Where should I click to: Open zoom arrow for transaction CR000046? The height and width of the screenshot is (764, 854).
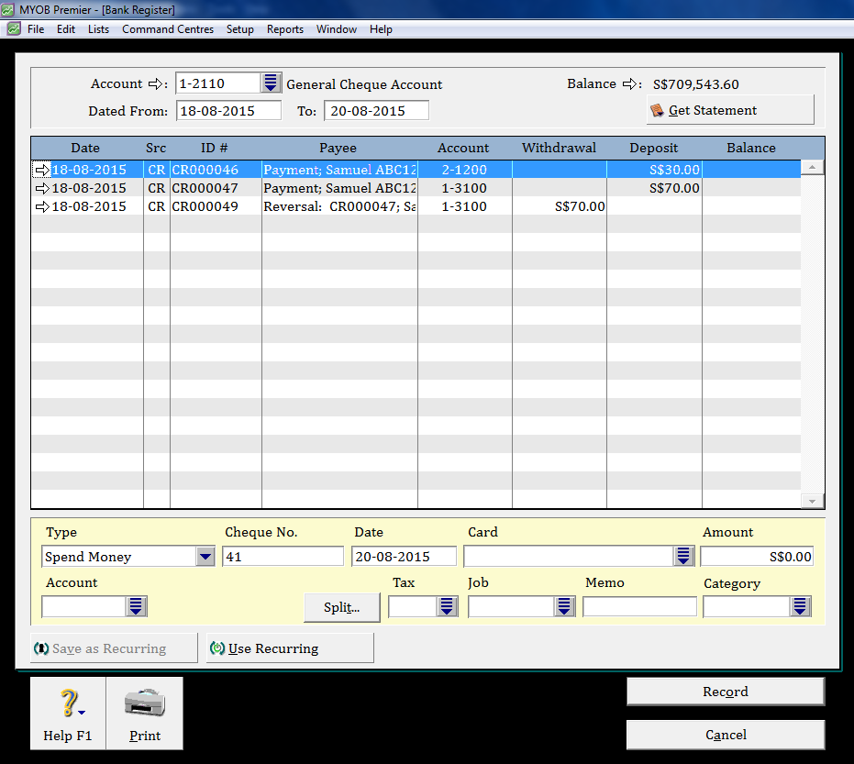point(42,170)
